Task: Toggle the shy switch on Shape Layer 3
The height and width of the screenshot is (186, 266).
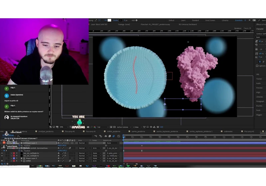Action: point(59,143)
